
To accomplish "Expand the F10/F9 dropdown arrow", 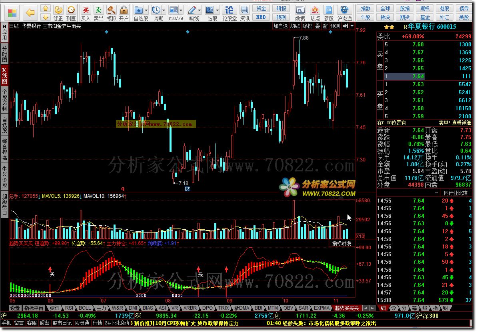I will point(181,10).
